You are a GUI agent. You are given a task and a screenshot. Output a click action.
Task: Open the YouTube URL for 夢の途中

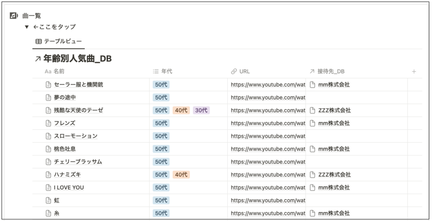click(268, 97)
